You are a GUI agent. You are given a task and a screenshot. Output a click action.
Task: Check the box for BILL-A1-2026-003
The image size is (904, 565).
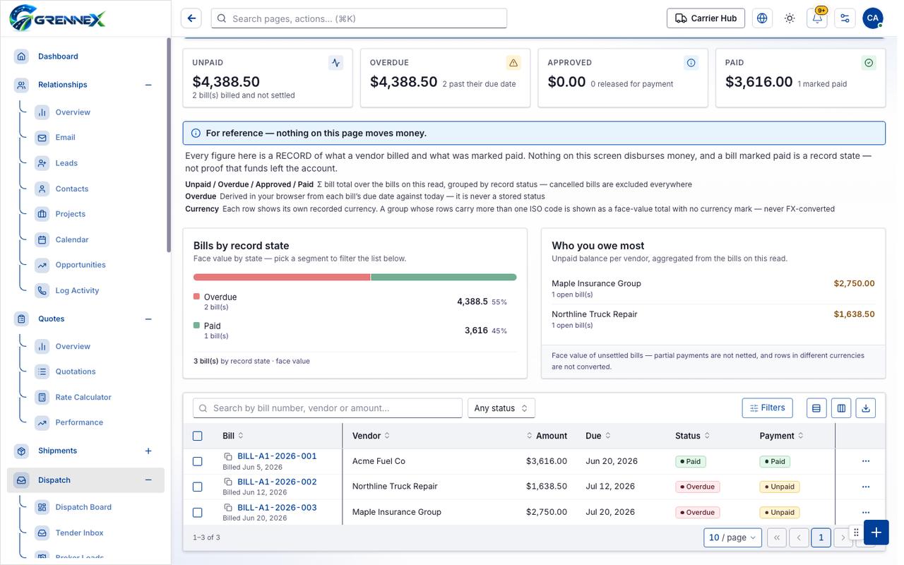(x=198, y=512)
